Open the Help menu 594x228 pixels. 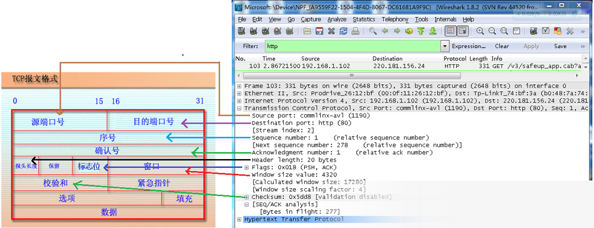pos(468,20)
